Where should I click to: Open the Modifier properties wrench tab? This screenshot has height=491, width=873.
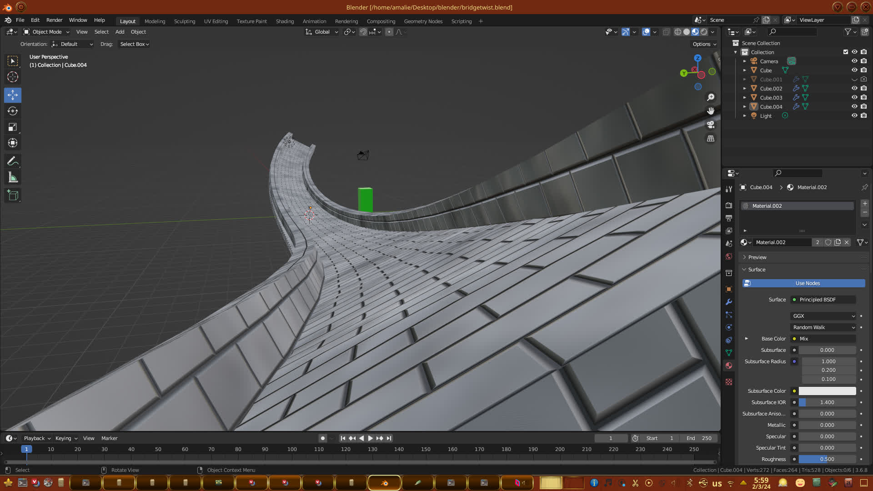pos(729,302)
